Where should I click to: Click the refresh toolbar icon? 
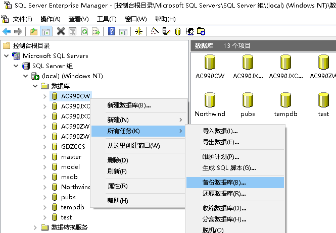tap(85, 31)
